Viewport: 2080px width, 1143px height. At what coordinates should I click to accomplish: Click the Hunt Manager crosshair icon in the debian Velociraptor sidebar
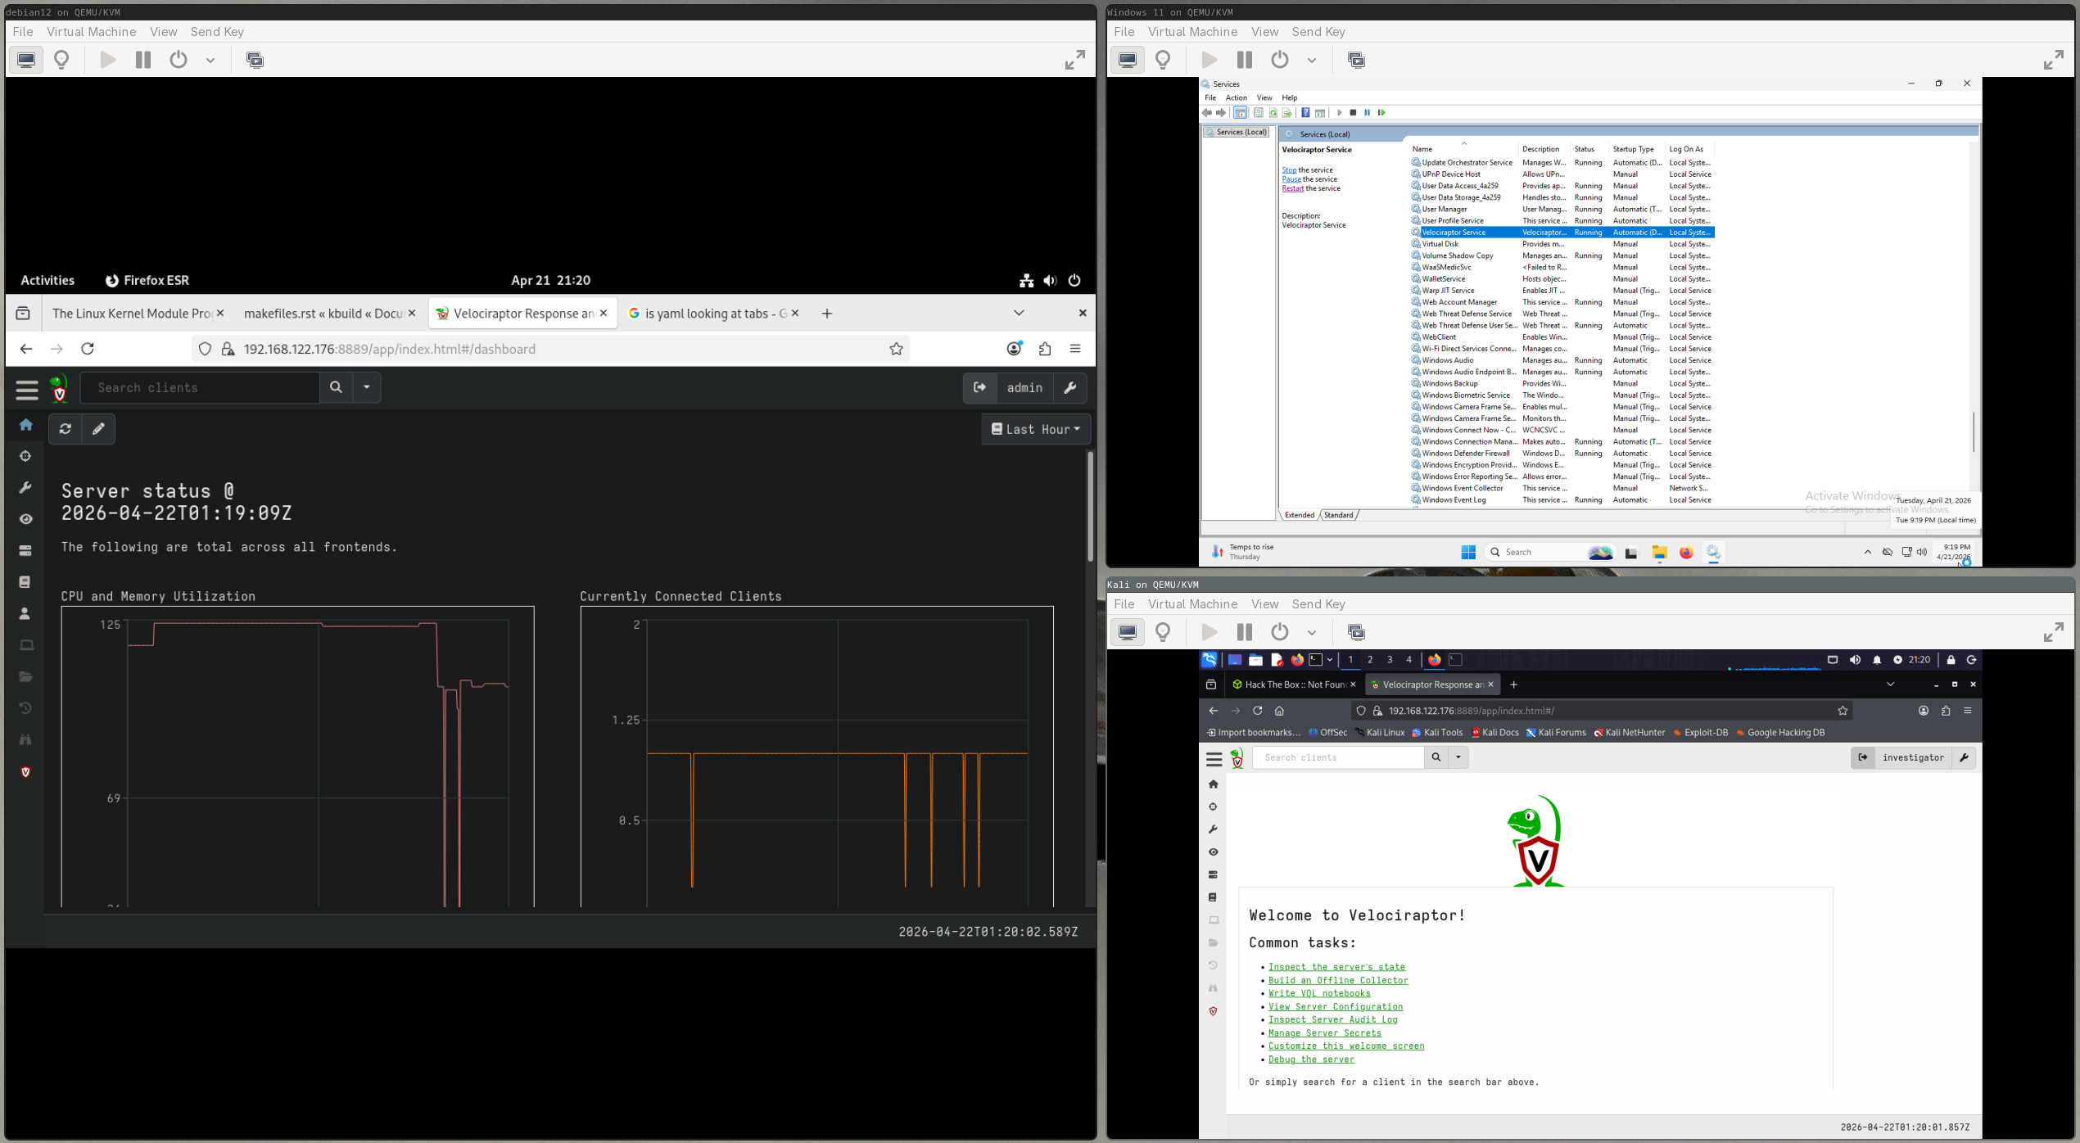26,456
